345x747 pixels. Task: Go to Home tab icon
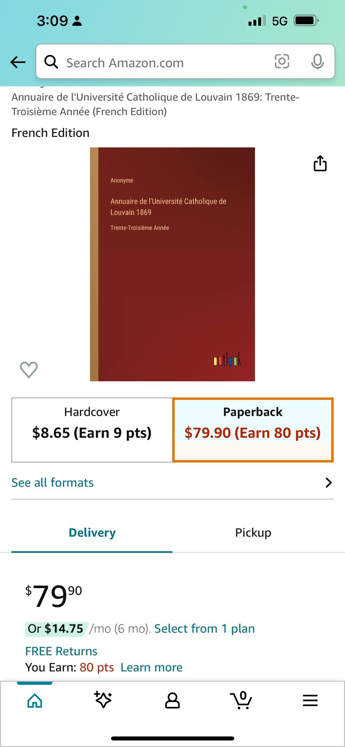tap(35, 701)
